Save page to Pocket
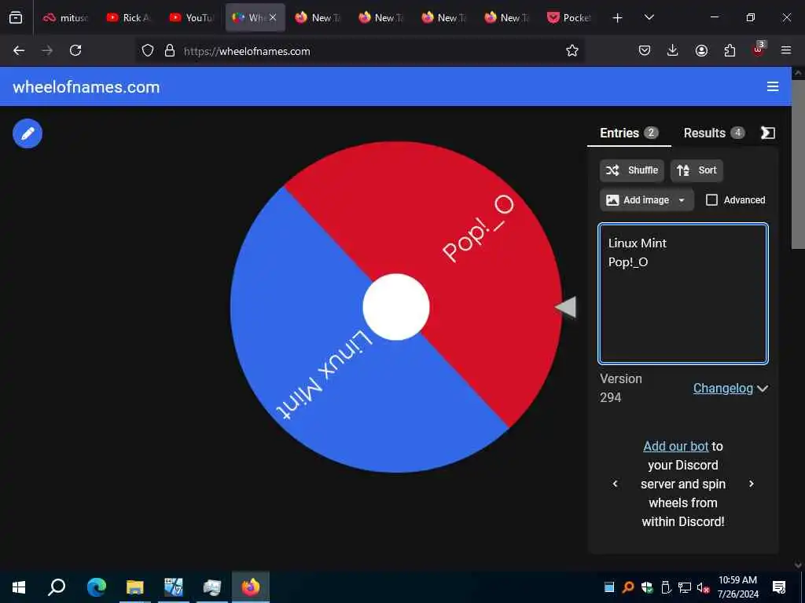 pyautogui.click(x=645, y=50)
